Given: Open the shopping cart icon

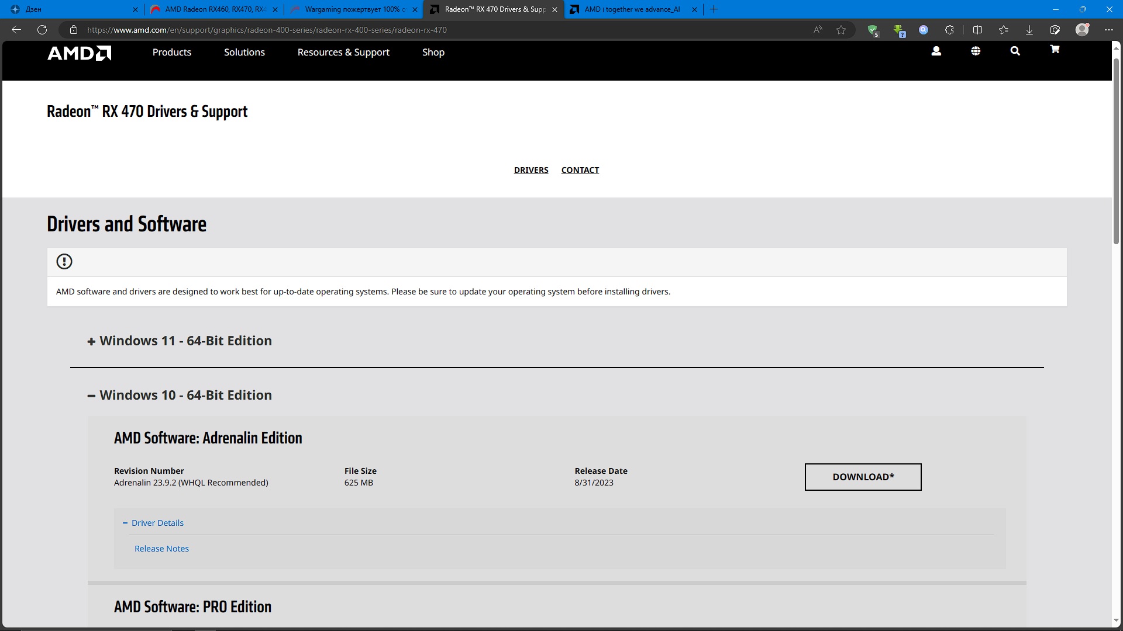Looking at the screenshot, I should pyautogui.click(x=1055, y=50).
